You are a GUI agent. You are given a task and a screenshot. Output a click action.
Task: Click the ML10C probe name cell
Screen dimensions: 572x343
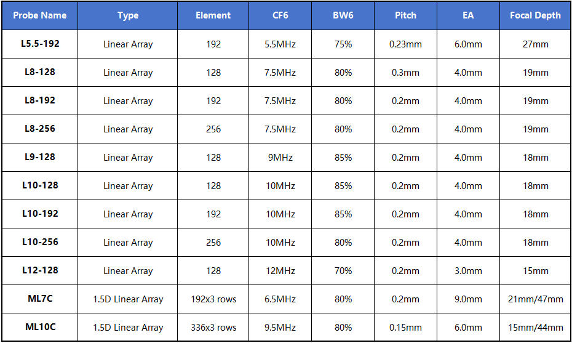tap(39, 327)
